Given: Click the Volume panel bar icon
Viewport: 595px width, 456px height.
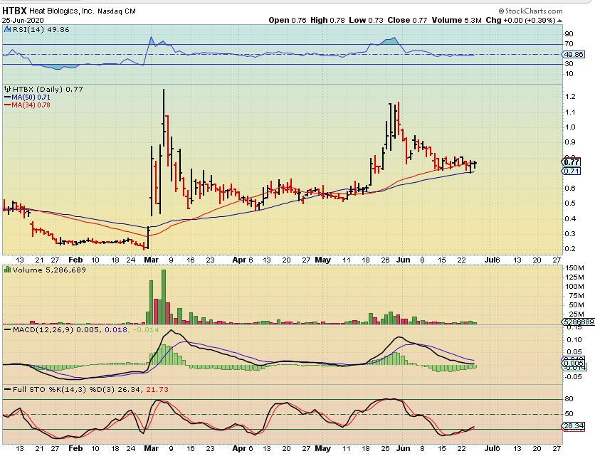Looking at the screenshot, I should point(7,270).
